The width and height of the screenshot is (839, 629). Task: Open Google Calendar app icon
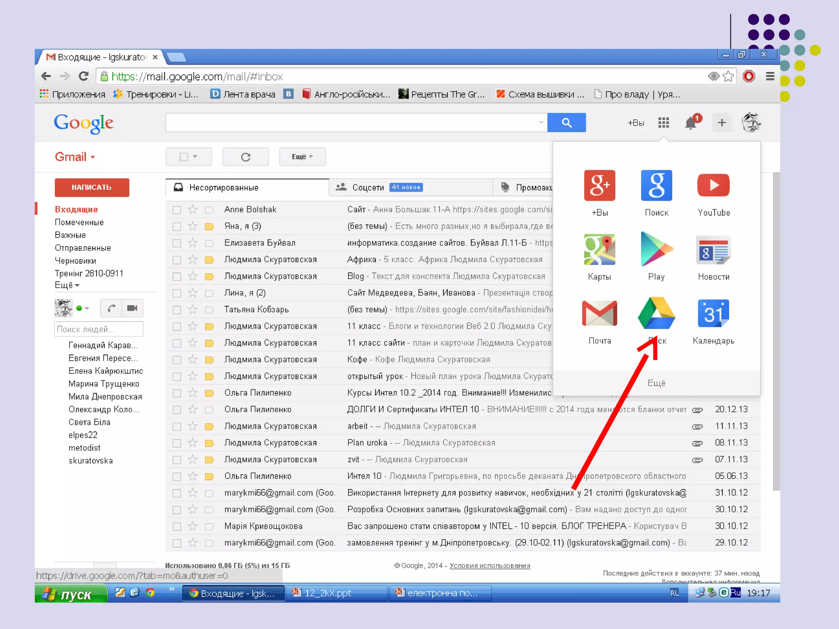713,314
